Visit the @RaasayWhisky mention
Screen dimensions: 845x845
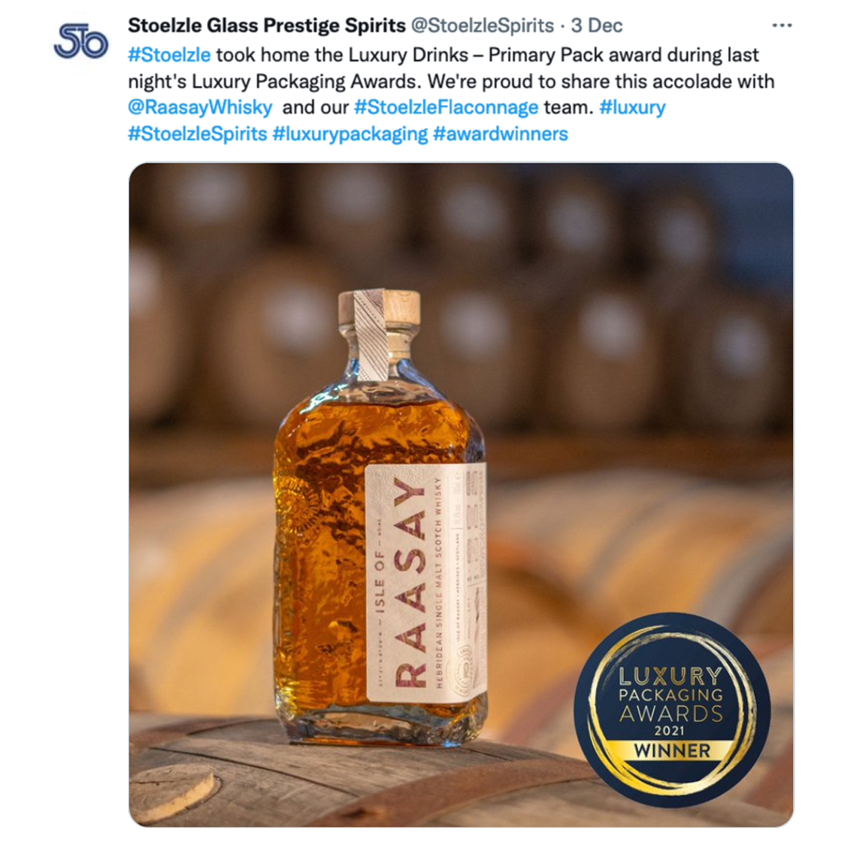click(x=200, y=108)
